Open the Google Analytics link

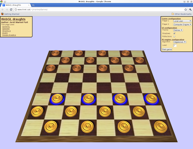[9, 35]
